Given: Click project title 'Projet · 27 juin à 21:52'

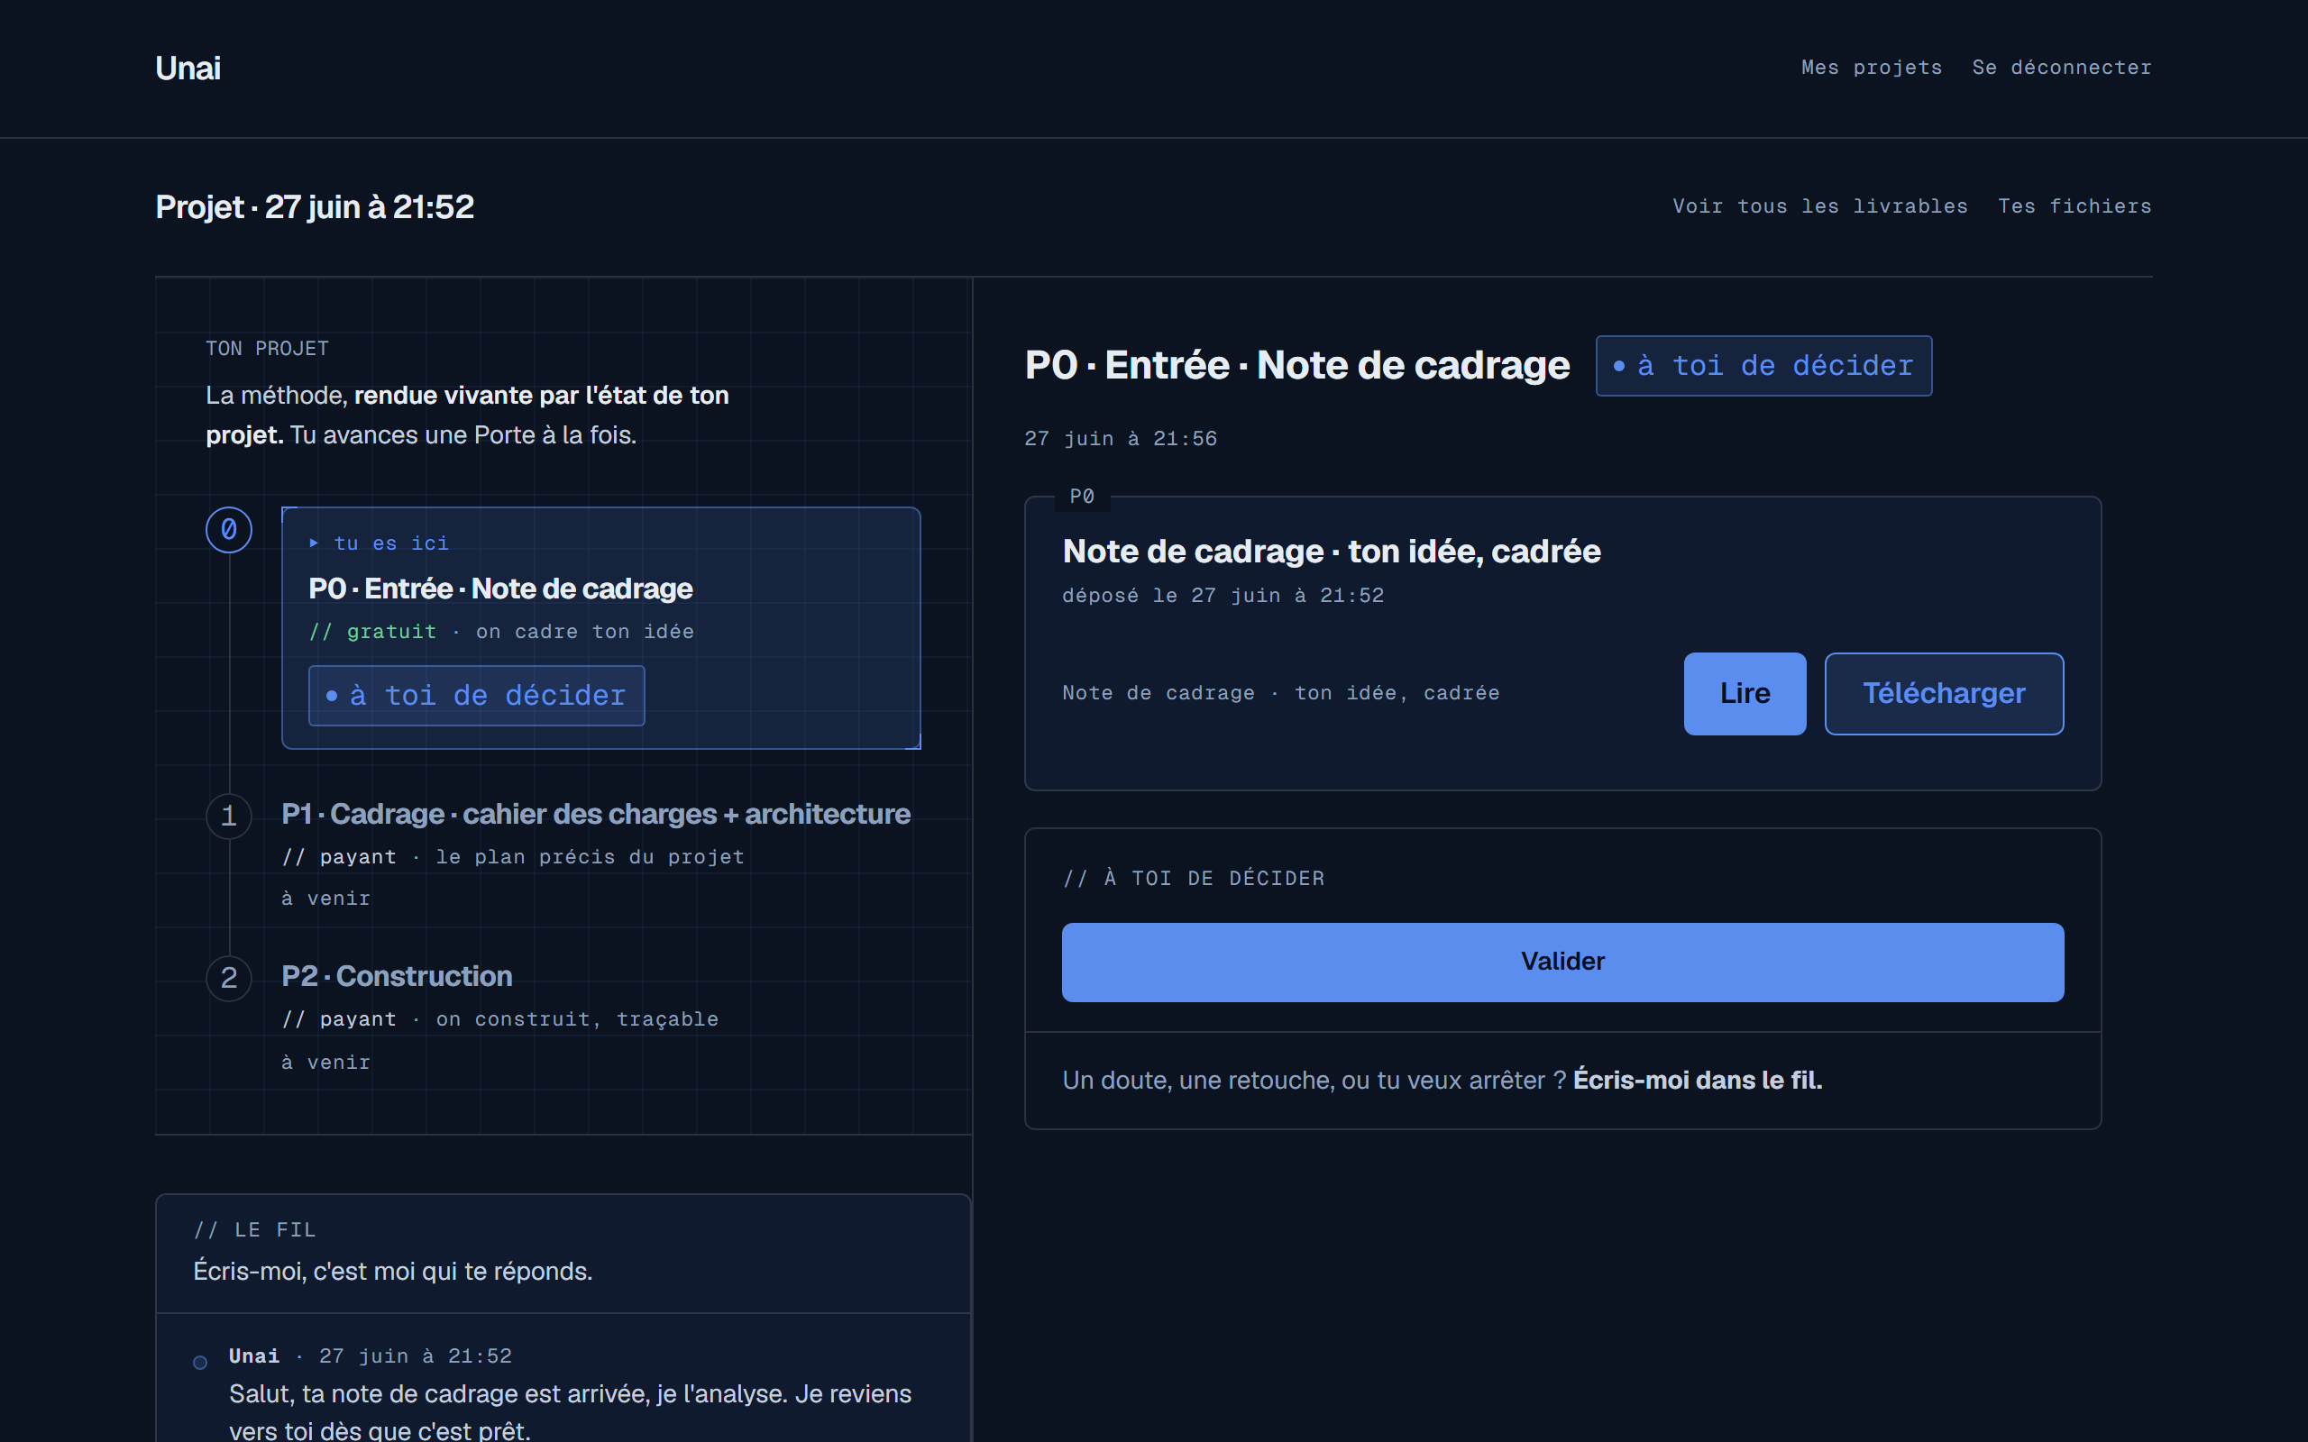Looking at the screenshot, I should click(315, 207).
